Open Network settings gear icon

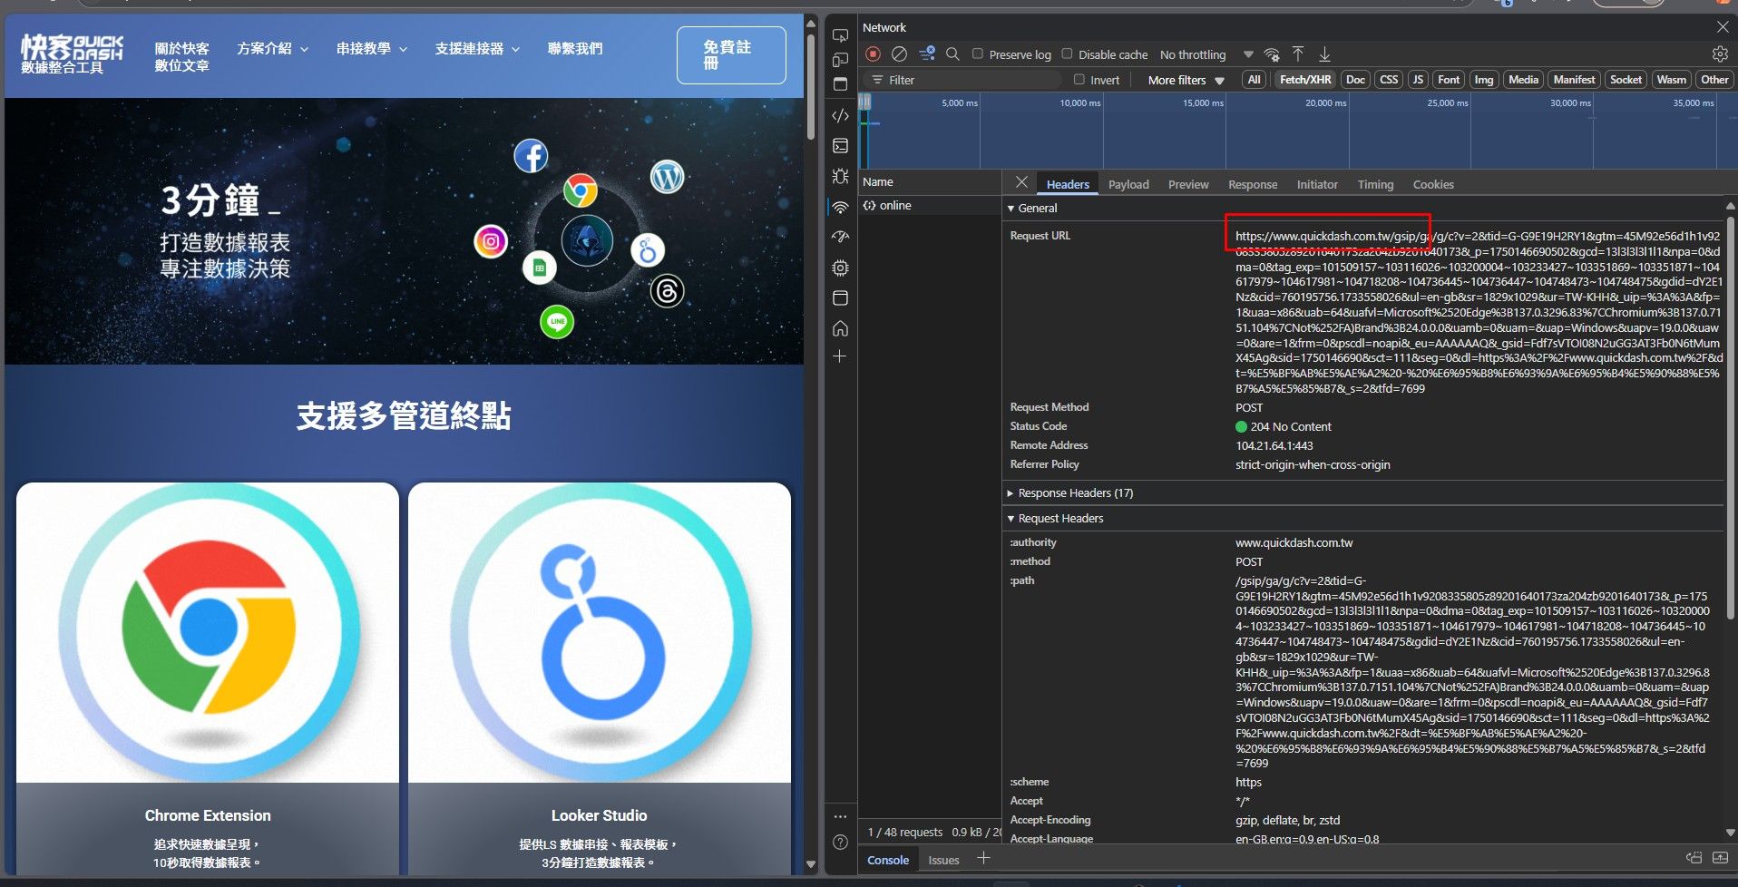click(x=1720, y=54)
